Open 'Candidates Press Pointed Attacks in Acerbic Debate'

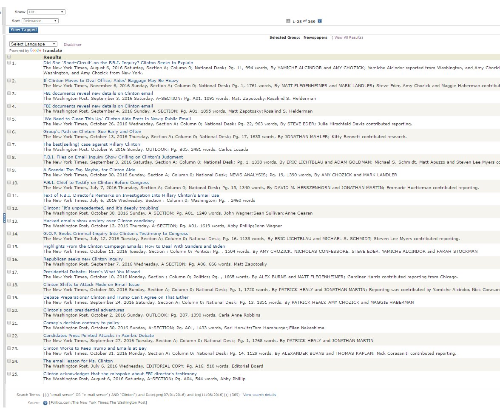pyautogui.click(x=99, y=336)
